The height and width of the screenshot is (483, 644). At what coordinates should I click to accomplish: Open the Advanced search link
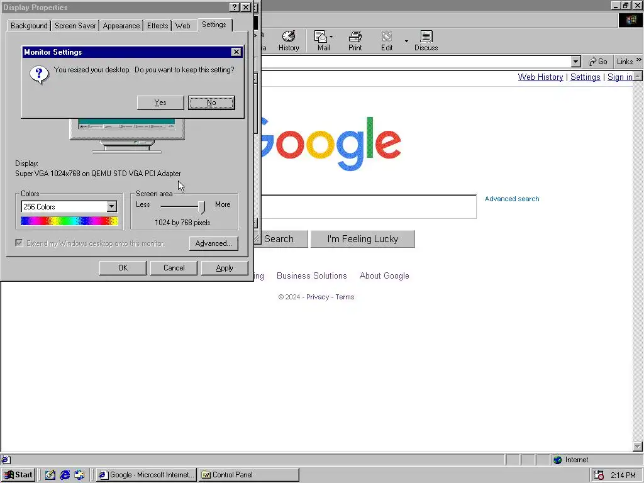(x=512, y=199)
